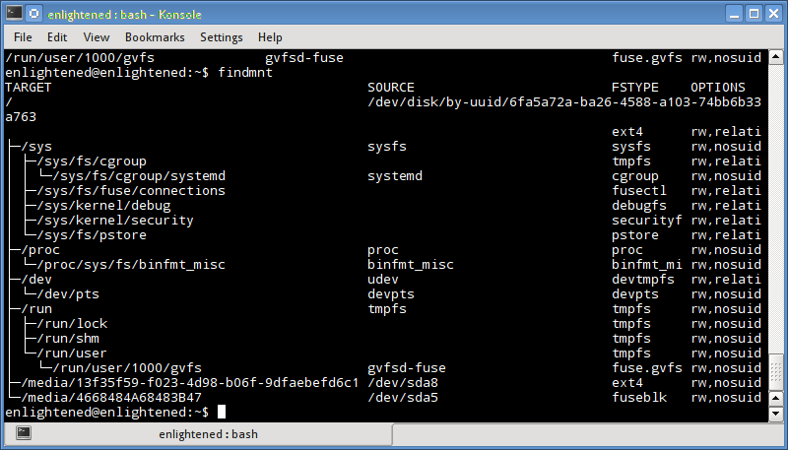Click the TARGET column header text
This screenshot has width=788, height=450.
(x=29, y=88)
